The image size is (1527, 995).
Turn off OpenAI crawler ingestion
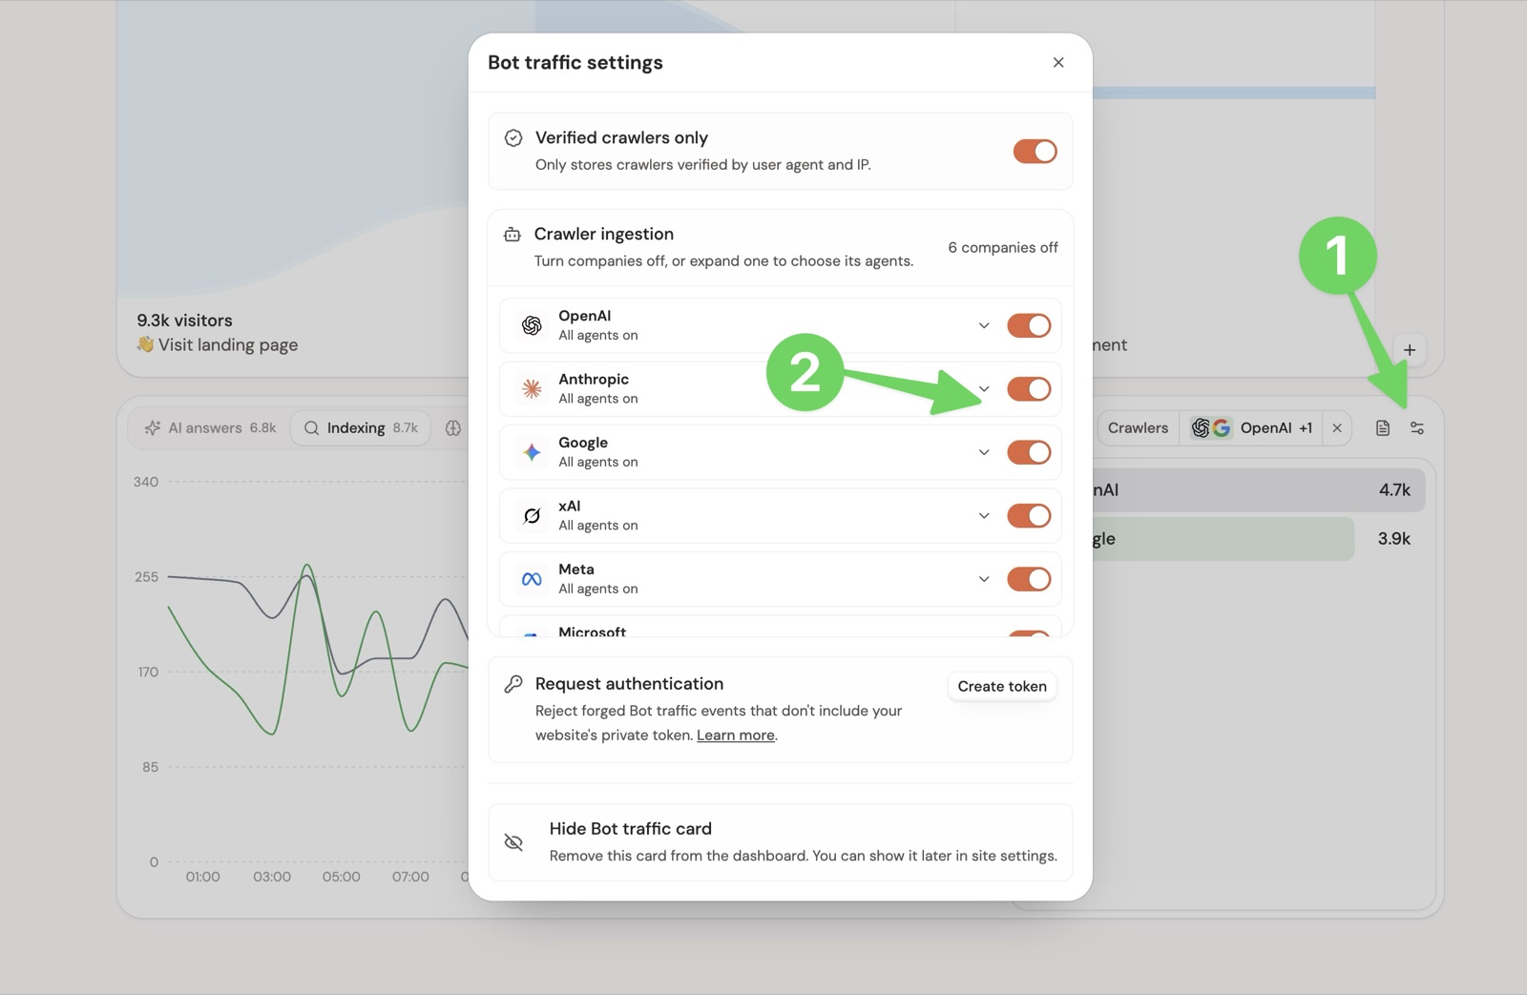coord(1029,325)
